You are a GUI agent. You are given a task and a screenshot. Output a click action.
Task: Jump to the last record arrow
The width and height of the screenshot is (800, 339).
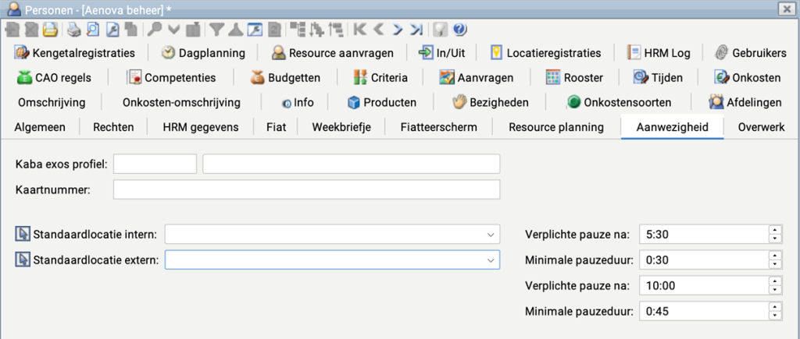coord(417,30)
